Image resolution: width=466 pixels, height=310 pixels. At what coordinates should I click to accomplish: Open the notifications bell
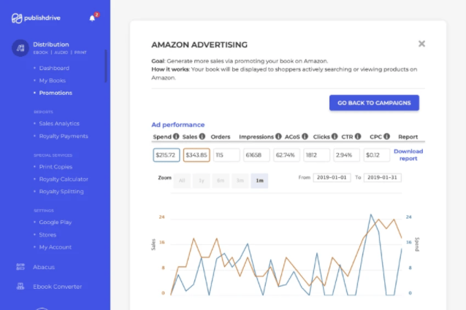(x=93, y=18)
